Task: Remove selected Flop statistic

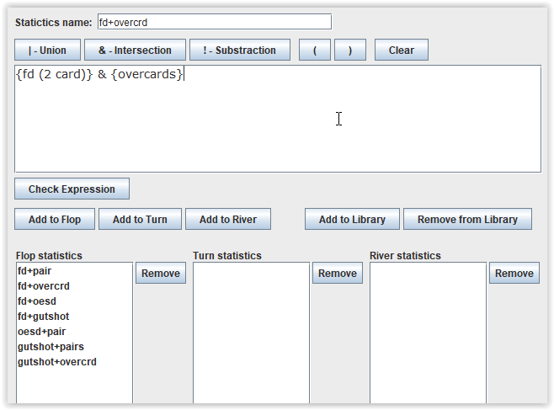Action: 160,274
